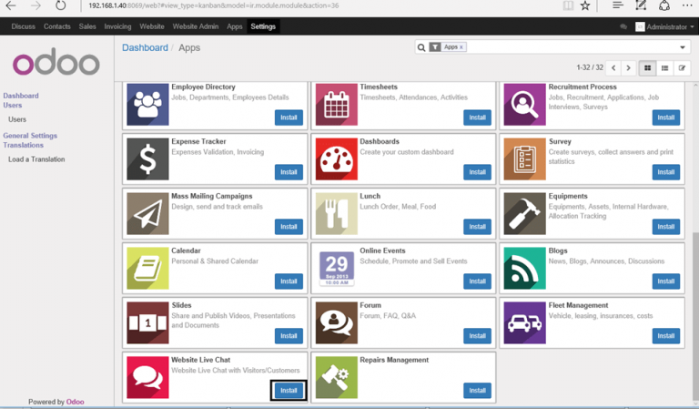This screenshot has height=409, width=699.
Task: Open the Administrator user menu
Action: [x=662, y=27]
